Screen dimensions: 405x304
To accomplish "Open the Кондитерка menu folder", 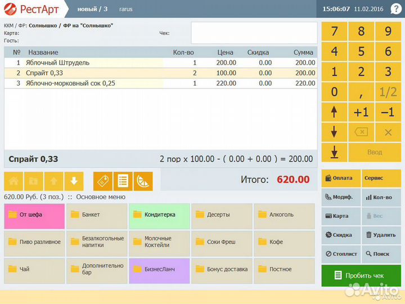I will [159, 214].
